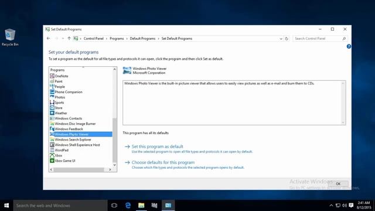Click the Windows Contacts icon

[52, 118]
